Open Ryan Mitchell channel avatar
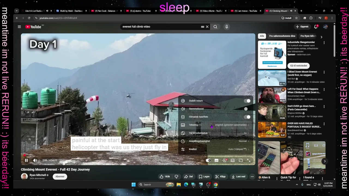The height and width of the screenshot is (196, 349). (24, 176)
